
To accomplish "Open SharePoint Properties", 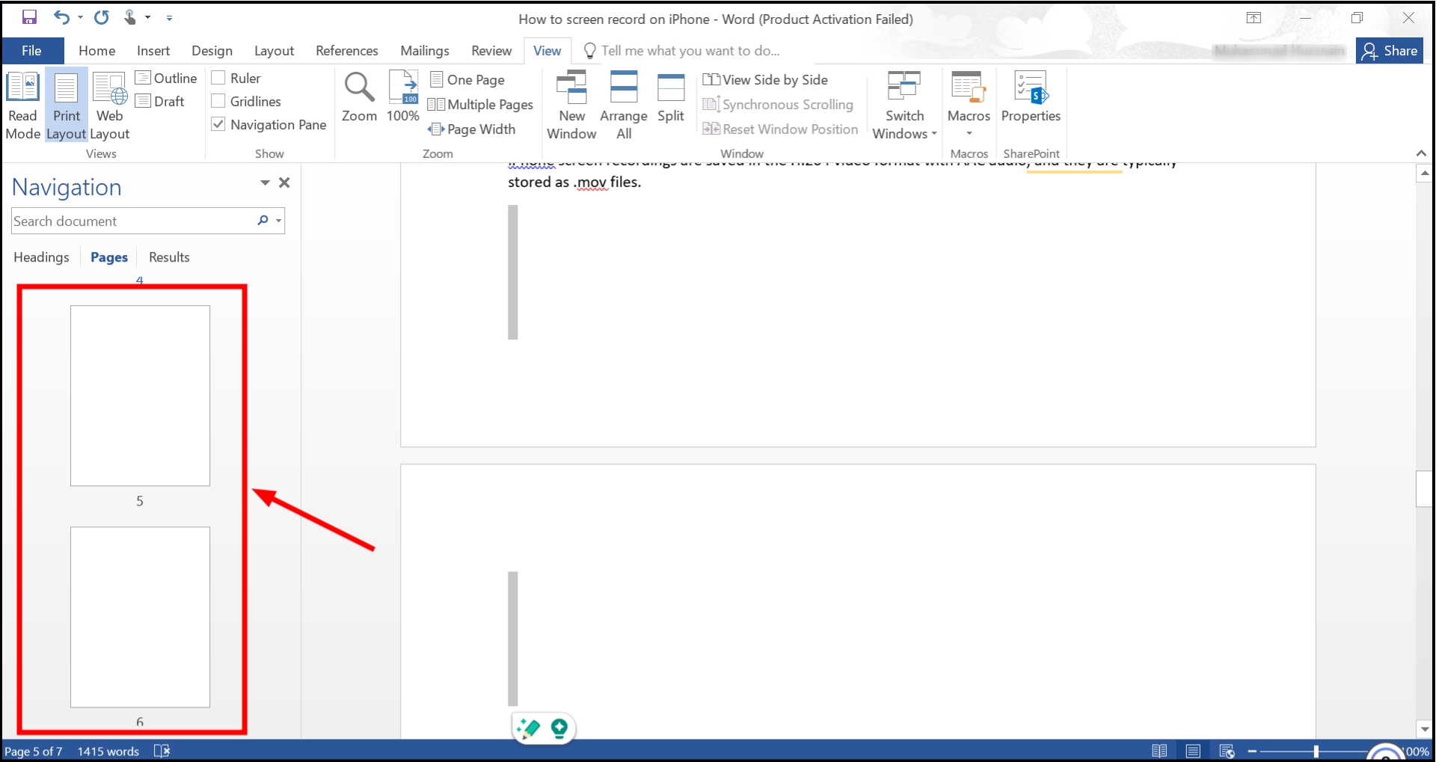I will [x=1031, y=96].
